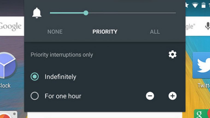This screenshot has height=118, width=210.
Task: Tap the Wi-Fi status icon
Action: pyautogui.click(x=195, y=5)
